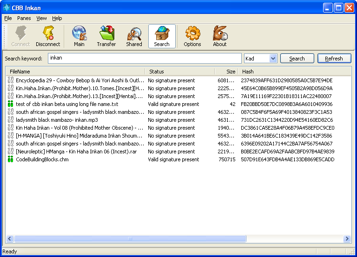Click size value 750715
357x257 pixels.
coord(227,159)
